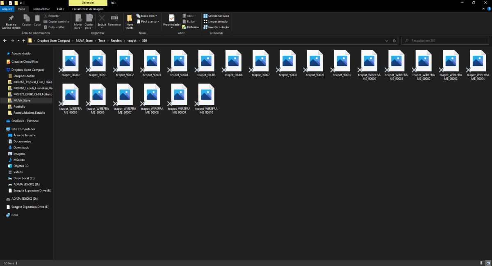Viewport: 492px width, 266px height.
Task: Expand the address bar history dropdown
Action: [387, 41]
